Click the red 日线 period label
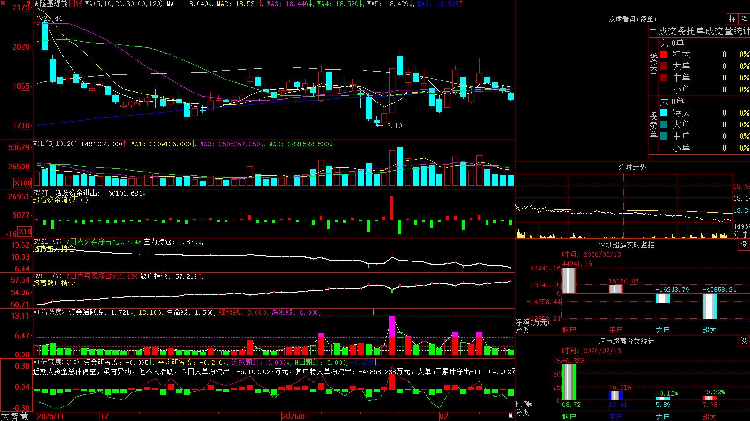 (75, 4)
